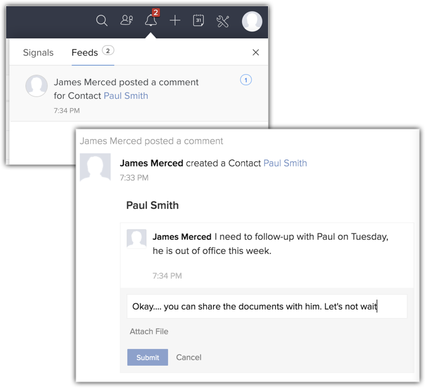Click James Merced's name in the comment
This screenshot has height=388, width=428.
(x=182, y=237)
